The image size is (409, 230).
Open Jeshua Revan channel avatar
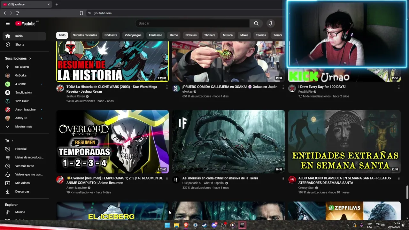point(60,88)
